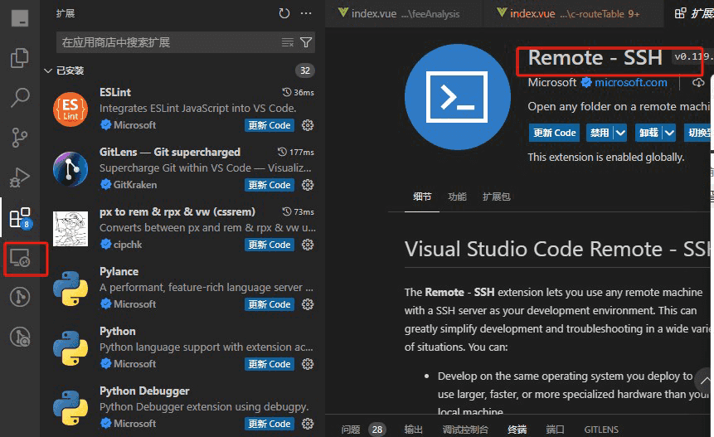Click 更新 Code button for px to rem

coord(270,245)
